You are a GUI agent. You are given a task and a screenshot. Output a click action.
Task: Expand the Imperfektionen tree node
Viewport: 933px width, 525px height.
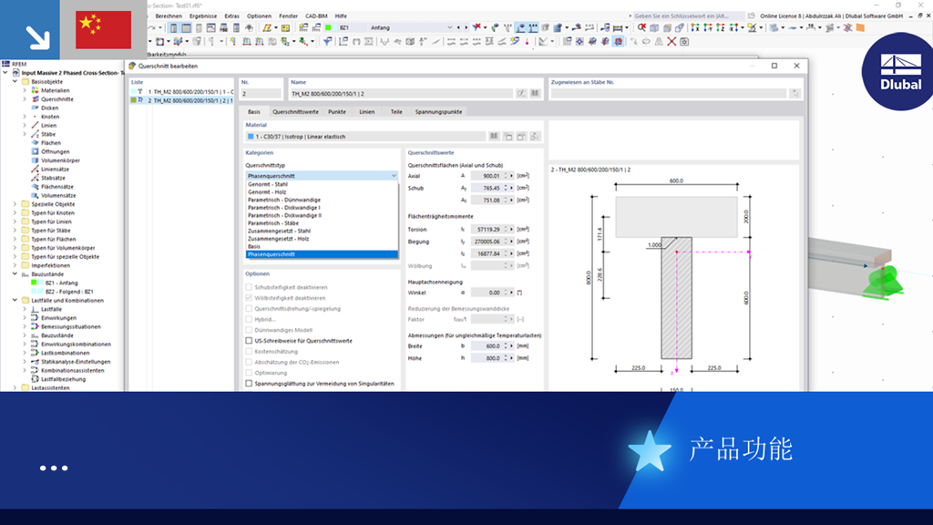click(x=15, y=265)
